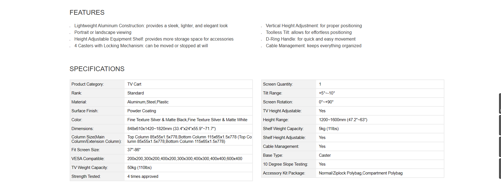Image resolution: width=501 pixels, height=187 pixels.
Task: Select the Vertical Height Adjustment feature line
Action: tap(314, 26)
